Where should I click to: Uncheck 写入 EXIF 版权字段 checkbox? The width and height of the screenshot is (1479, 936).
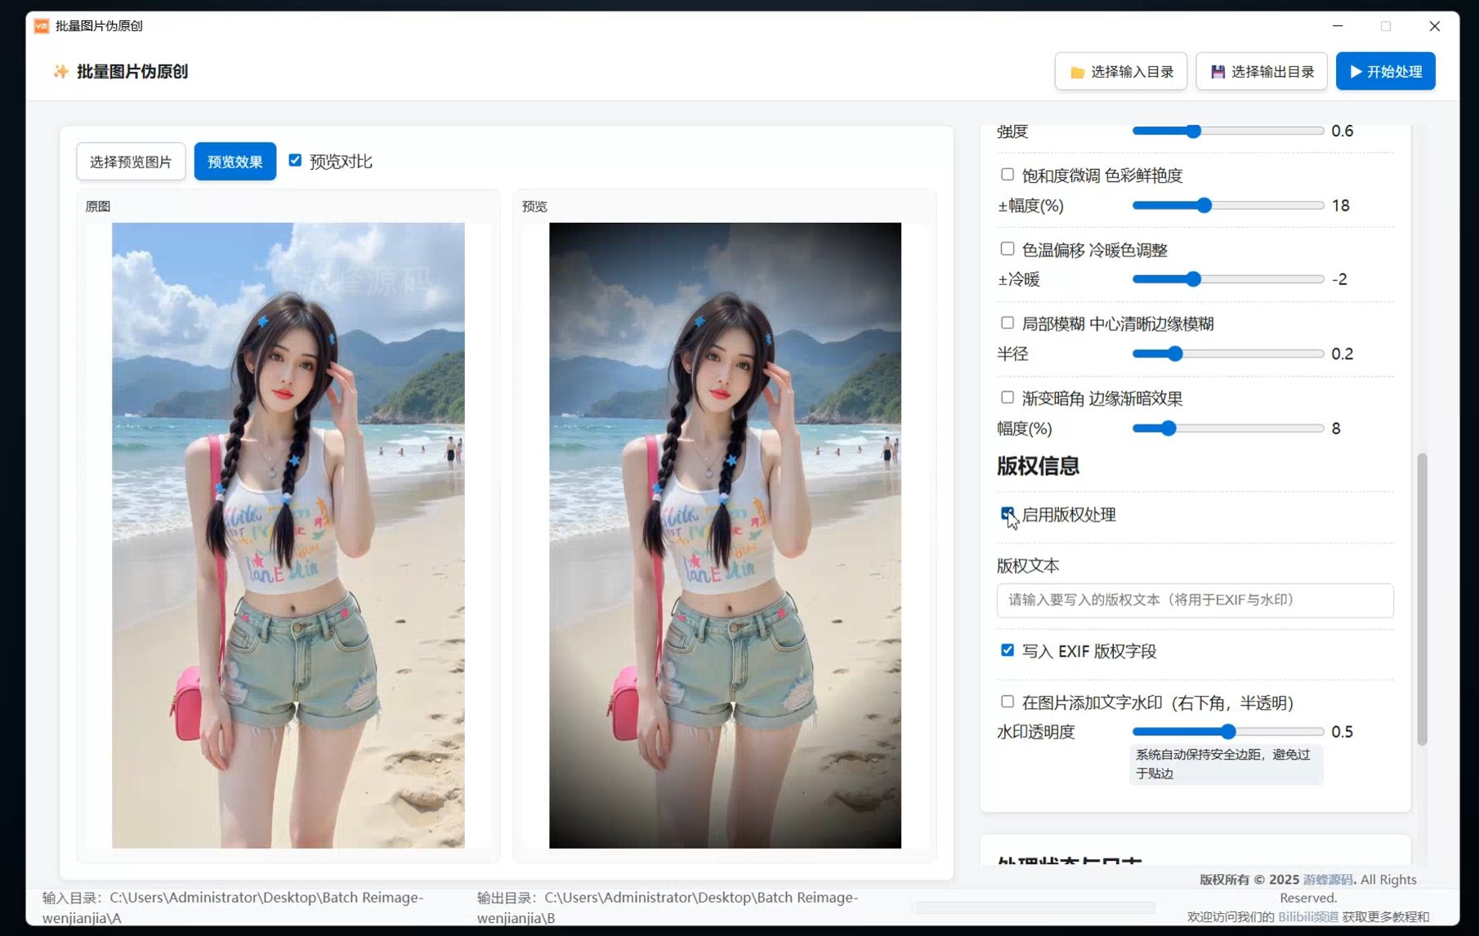point(1008,650)
